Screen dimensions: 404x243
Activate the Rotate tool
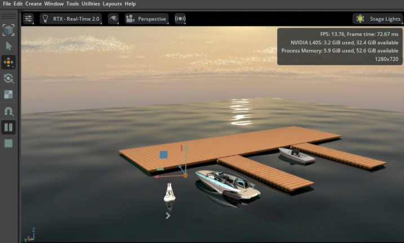click(8, 78)
